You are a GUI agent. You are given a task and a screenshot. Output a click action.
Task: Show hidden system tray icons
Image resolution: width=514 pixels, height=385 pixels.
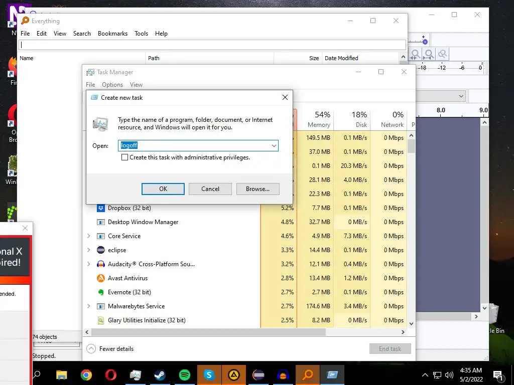425,375
